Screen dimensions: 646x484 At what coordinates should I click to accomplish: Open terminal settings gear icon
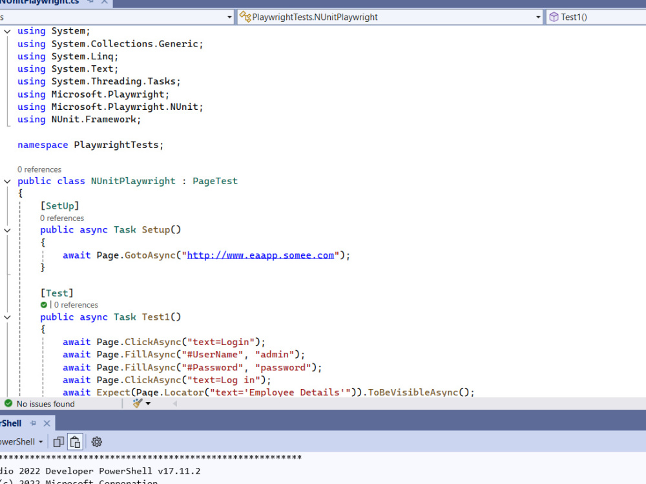[96, 442]
